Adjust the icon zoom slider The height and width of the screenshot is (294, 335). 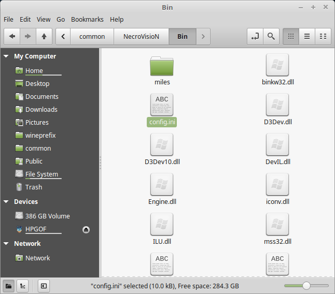306,286
